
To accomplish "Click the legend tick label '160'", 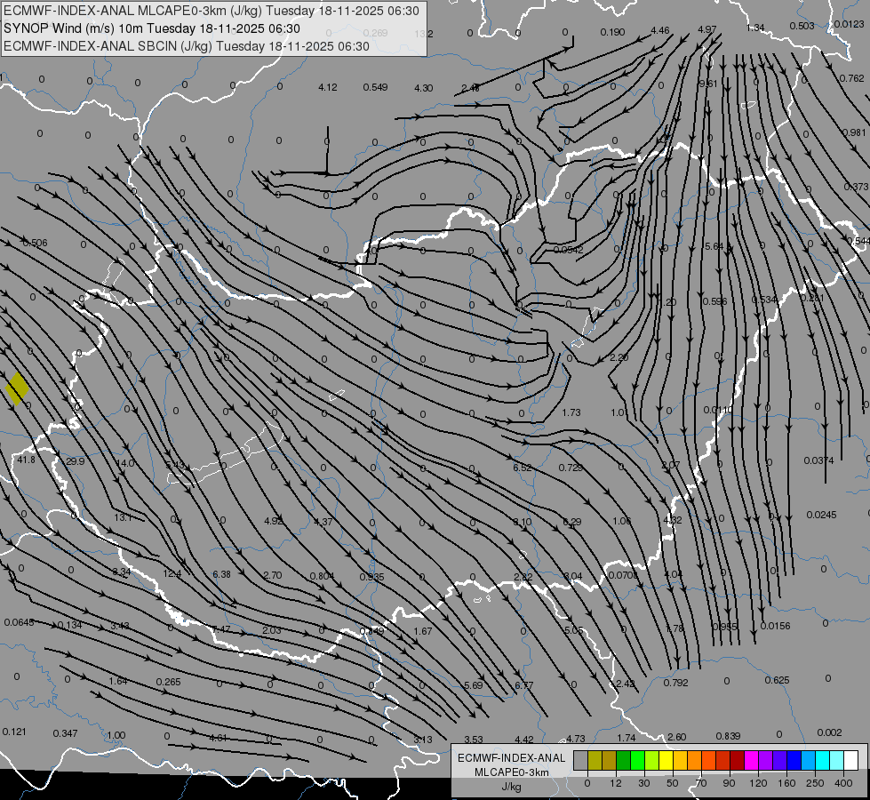I will click(x=786, y=783).
